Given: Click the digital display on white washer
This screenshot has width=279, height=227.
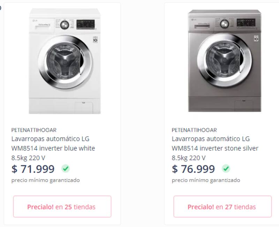Looking at the screenshot, I should click(85, 24).
